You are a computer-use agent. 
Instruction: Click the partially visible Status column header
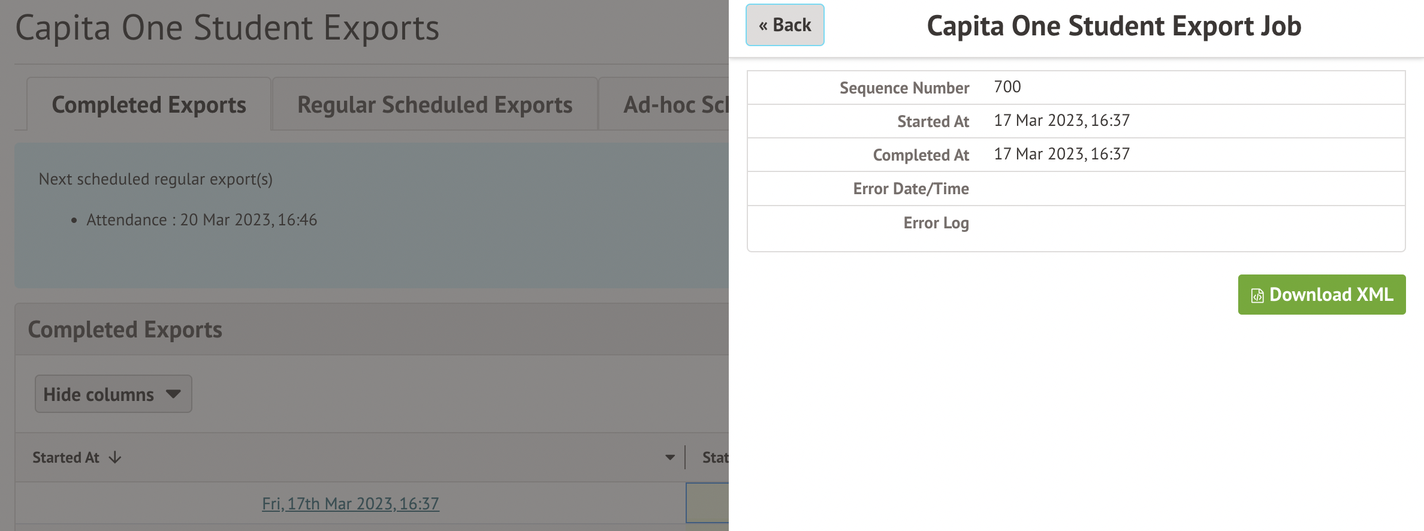[x=715, y=458]
